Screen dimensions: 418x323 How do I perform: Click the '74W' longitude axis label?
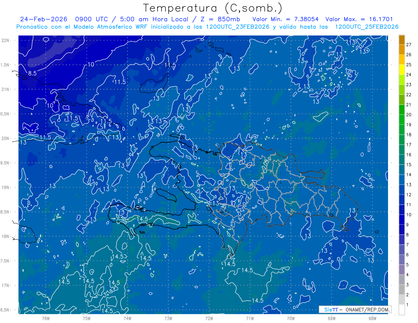(127, 318)
